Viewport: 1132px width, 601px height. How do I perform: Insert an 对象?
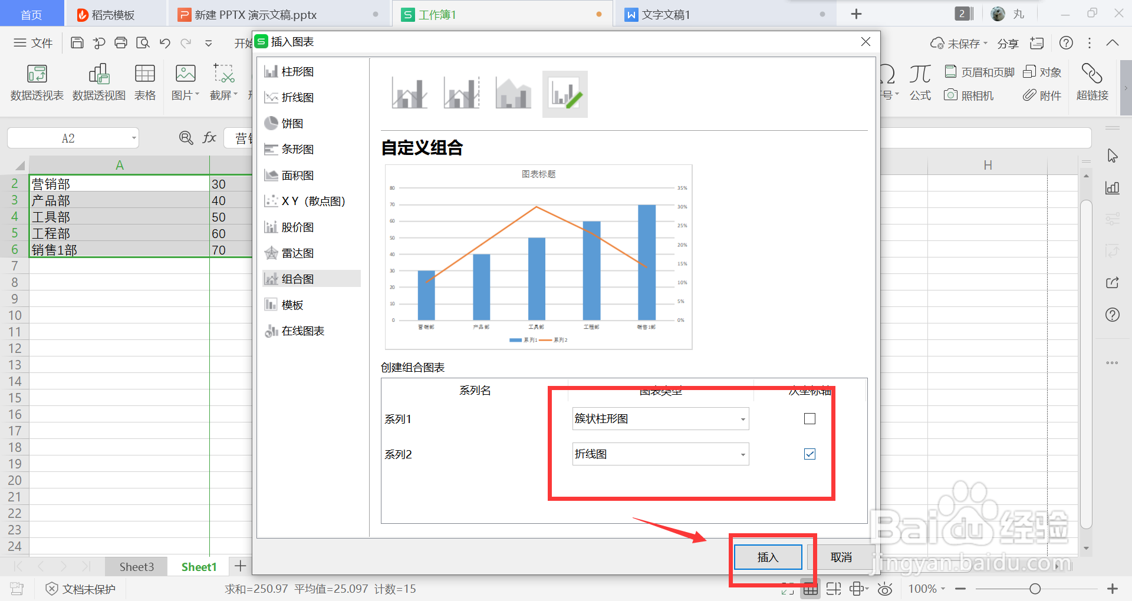(1042, 72)
